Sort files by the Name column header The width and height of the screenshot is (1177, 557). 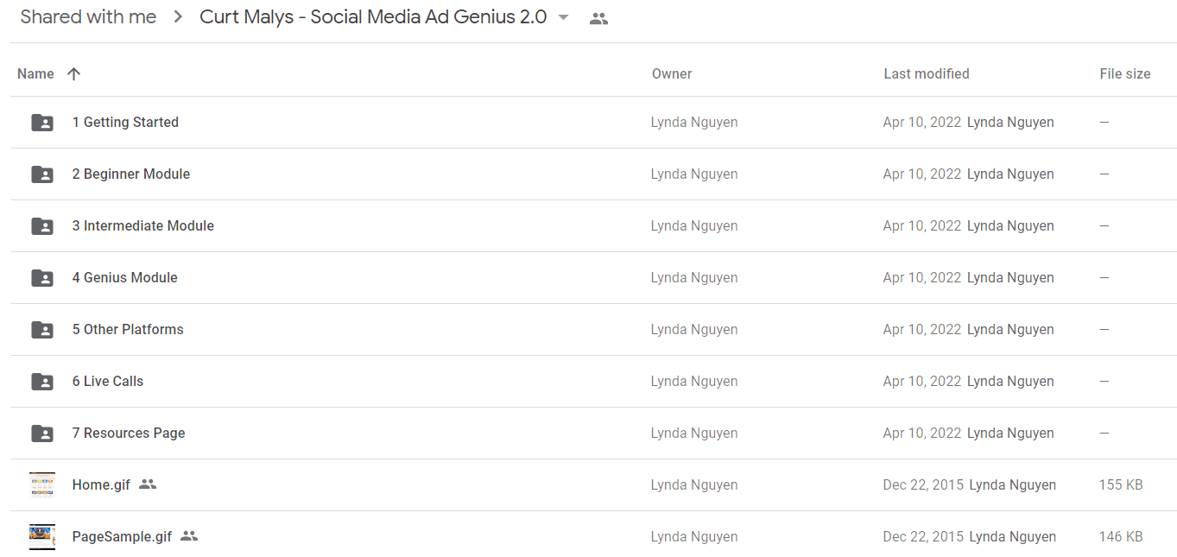click(35, 73)
